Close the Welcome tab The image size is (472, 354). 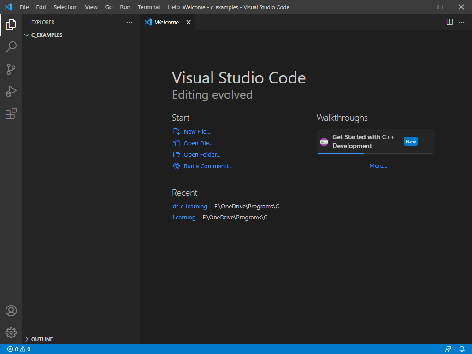tap(189, 22)
